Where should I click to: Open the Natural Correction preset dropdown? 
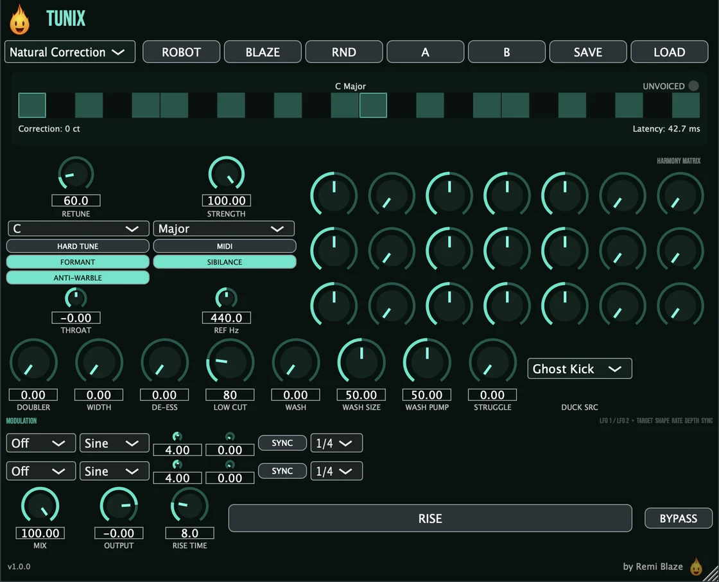pyautogui.click(x=70, y=52)
